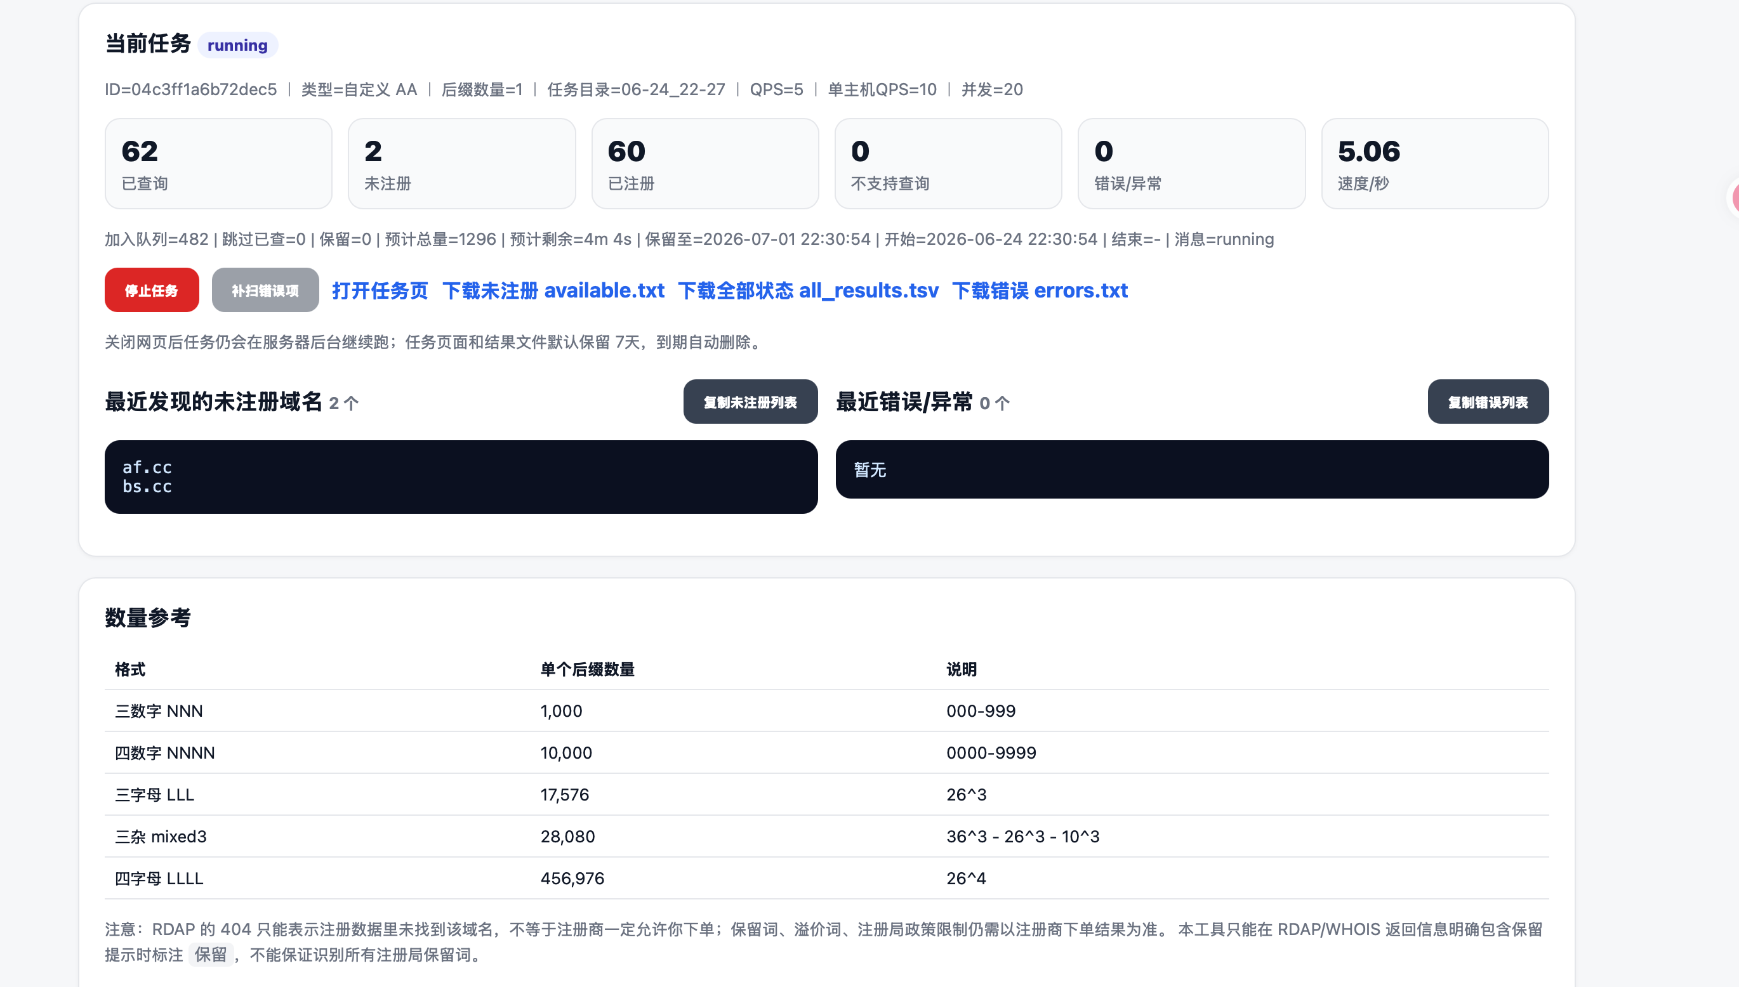Click the 四字母 LLLL row label
The width and height of the screenshot is (1739, 987).
159,879
